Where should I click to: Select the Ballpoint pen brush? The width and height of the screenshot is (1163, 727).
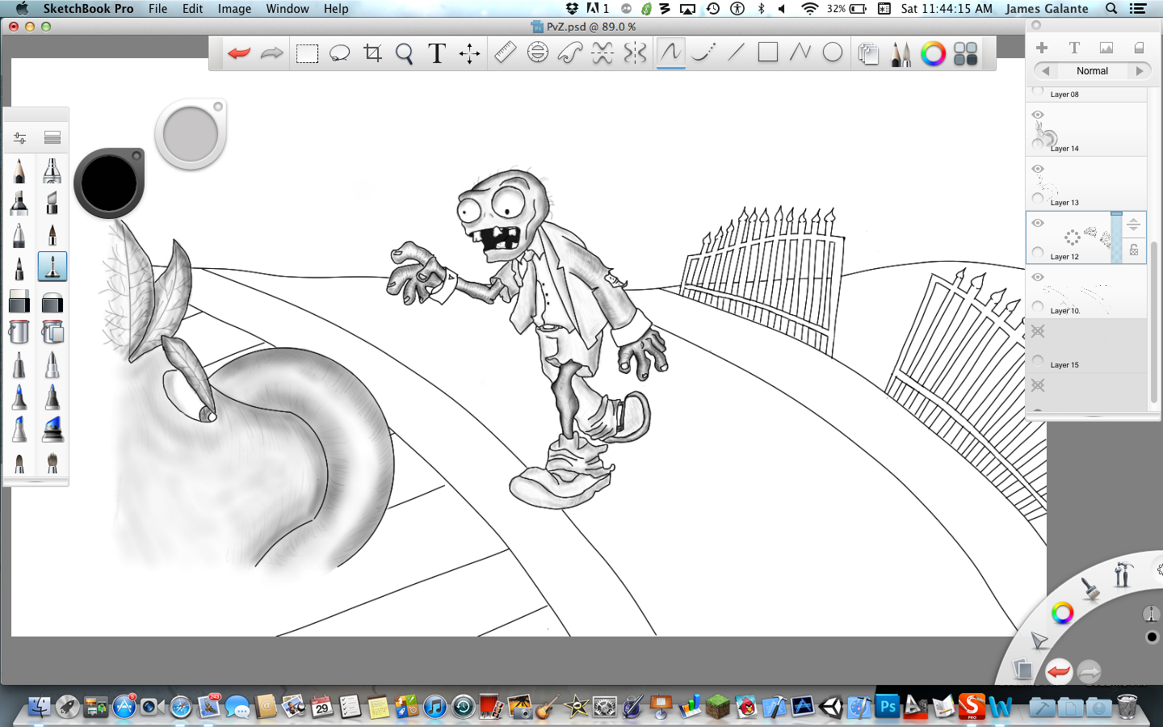coord(19,235)
